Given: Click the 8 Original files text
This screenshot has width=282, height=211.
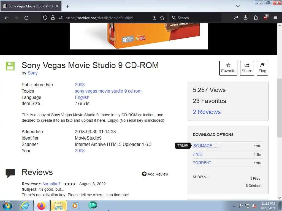Looking at the screenshot, I should [253, 185].
